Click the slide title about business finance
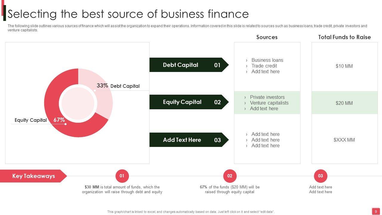 coord(128,14)
